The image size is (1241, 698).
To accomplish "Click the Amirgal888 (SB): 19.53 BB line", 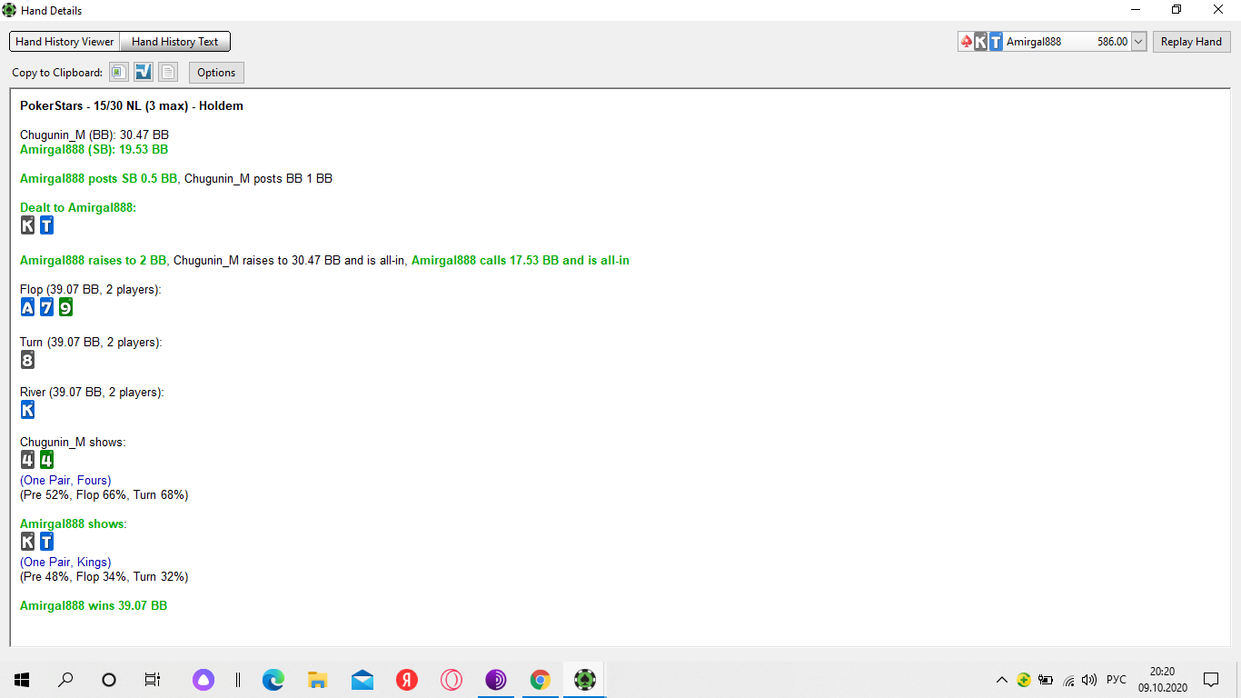I will [94, 149].
